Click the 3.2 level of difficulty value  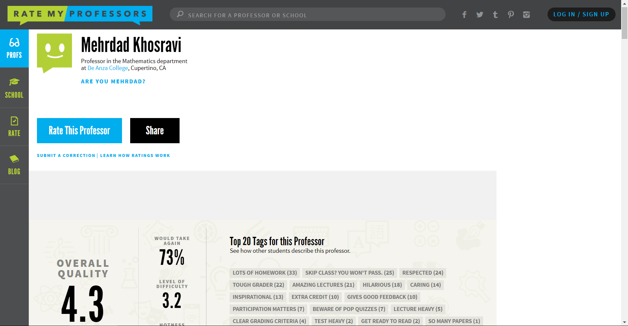tap(172, 300)
